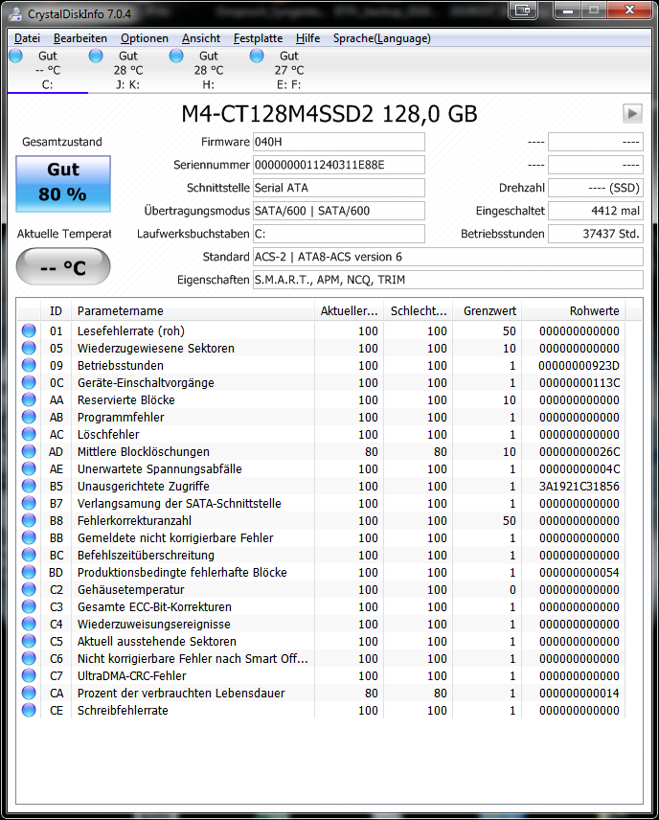Click status icon for Gesamte ECC-Bit-Korrekturen
659x820 pixels.
tap(29, 606)
